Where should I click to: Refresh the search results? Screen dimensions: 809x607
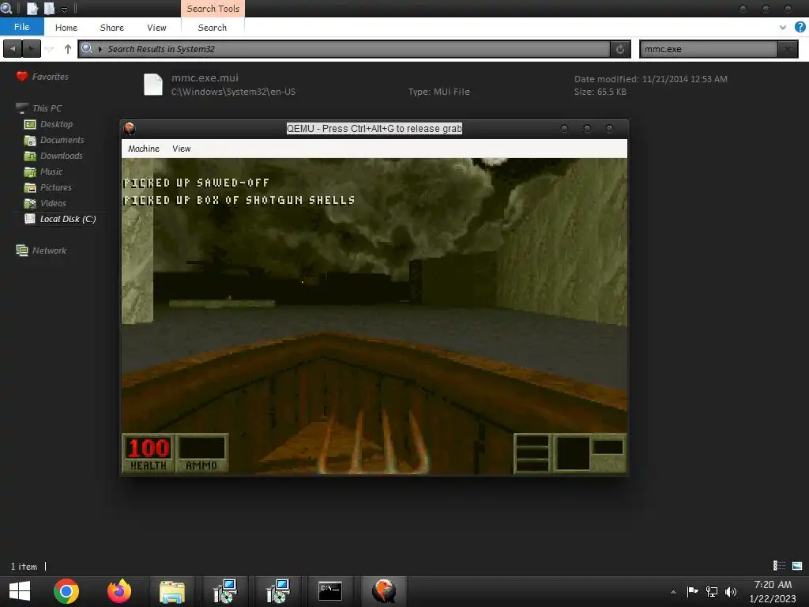(620, 49)
